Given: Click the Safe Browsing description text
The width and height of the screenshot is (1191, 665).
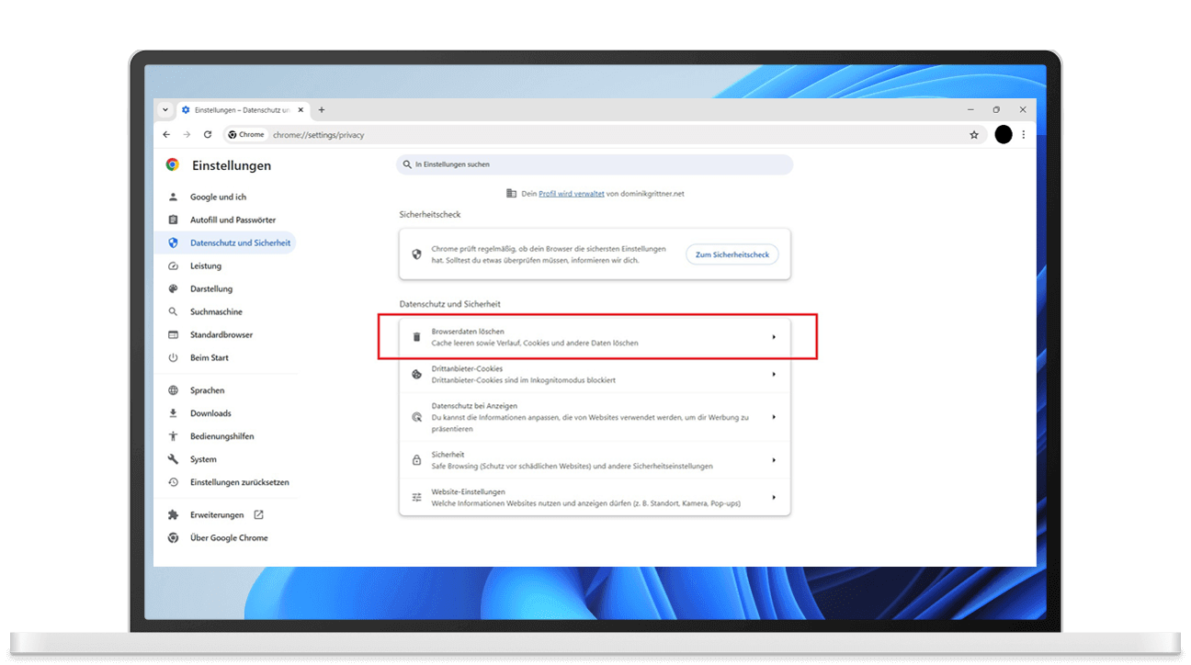Looking at the screenshot, I should (572, 467).
